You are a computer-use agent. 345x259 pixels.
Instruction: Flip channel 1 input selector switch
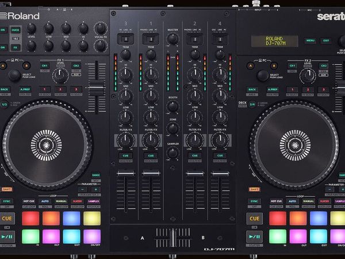(x=151, y=39)
